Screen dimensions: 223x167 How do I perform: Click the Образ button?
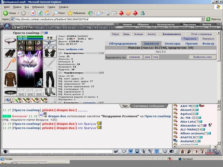pos(115,34)
